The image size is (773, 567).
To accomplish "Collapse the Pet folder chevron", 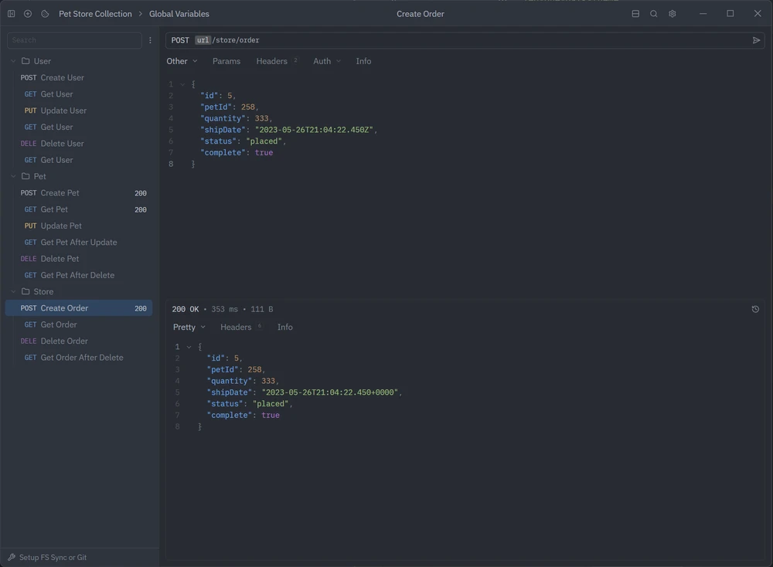I will (13, 176).
